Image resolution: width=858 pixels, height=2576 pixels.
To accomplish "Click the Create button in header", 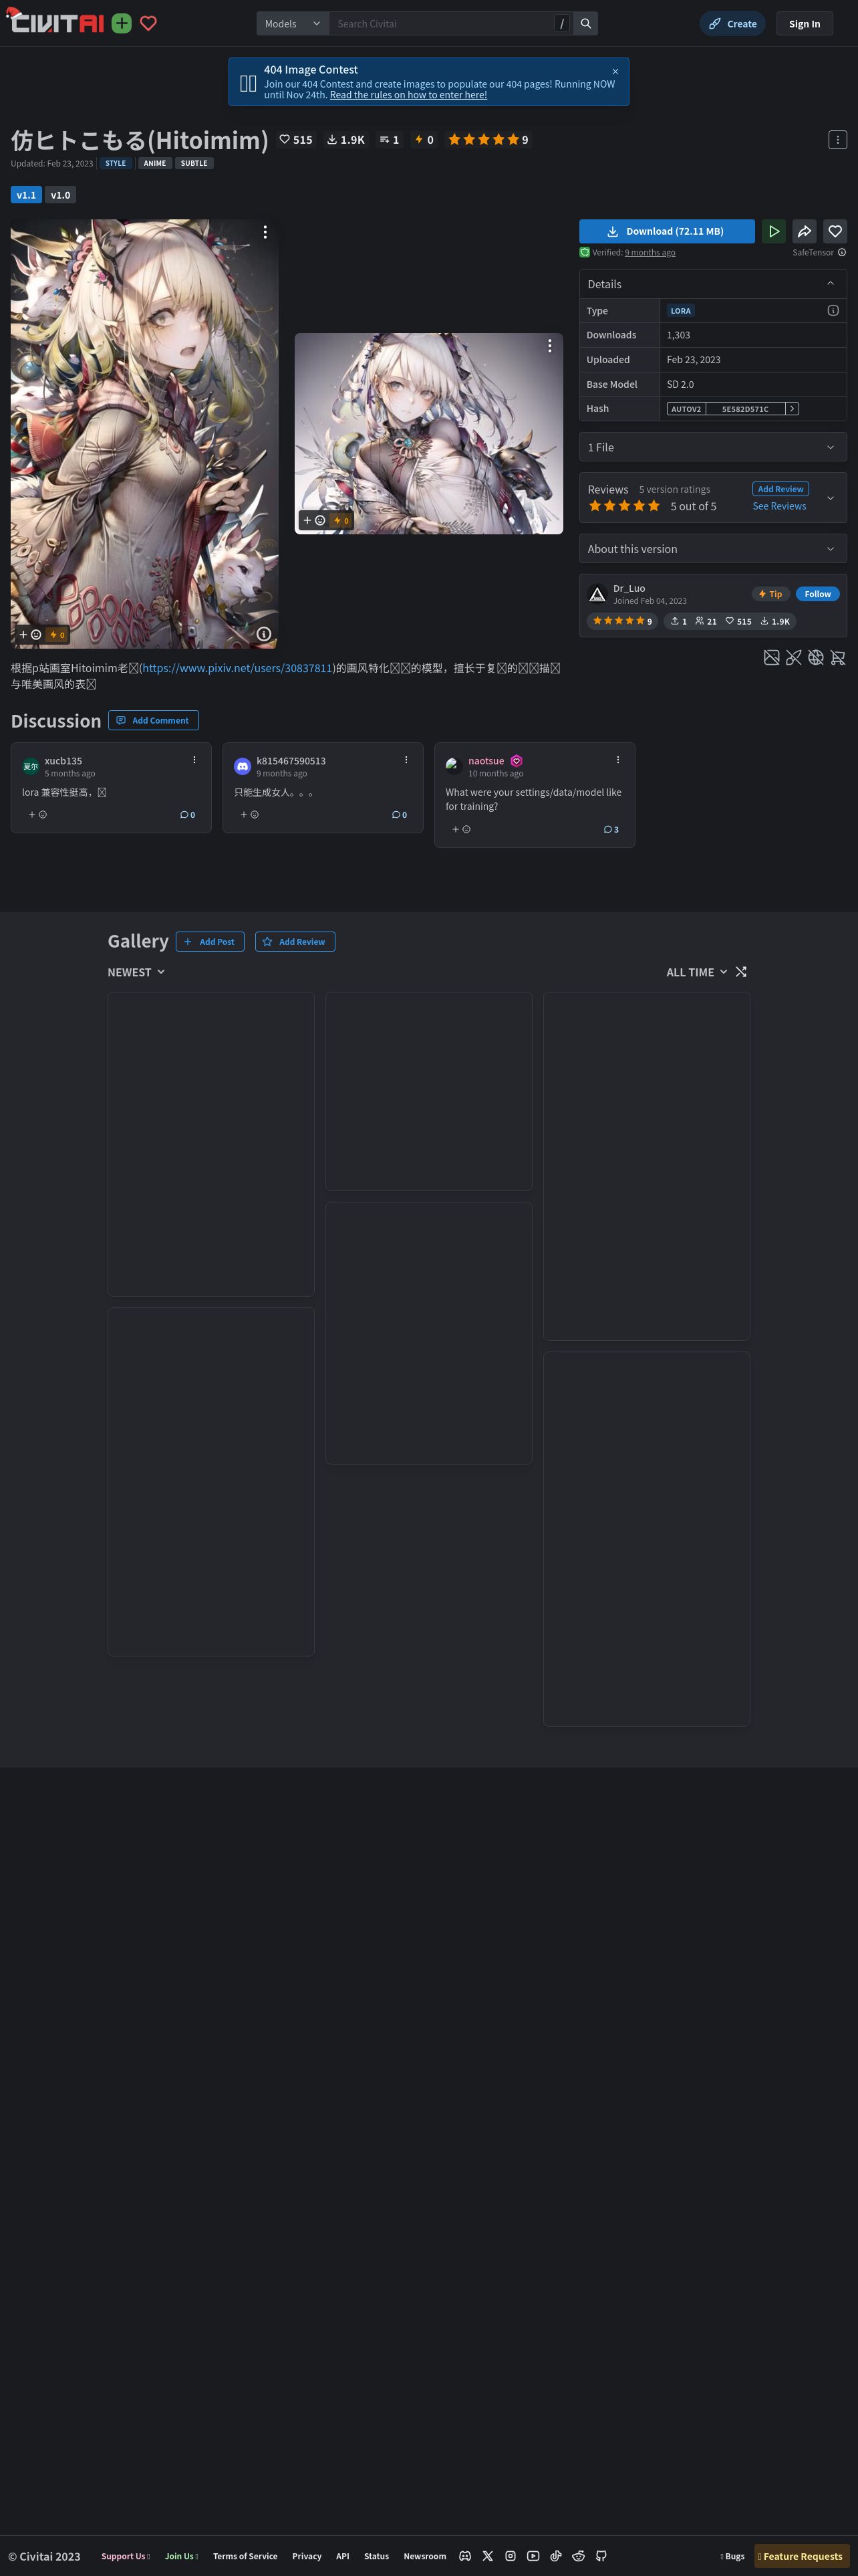I will click(x=732, y=23).
